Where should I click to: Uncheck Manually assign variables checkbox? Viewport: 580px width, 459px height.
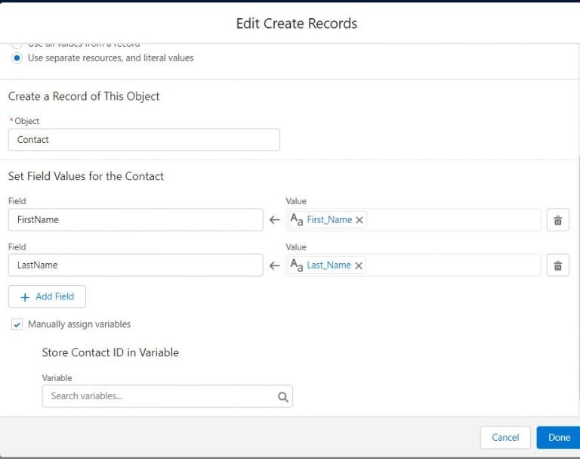coord(17,324)
